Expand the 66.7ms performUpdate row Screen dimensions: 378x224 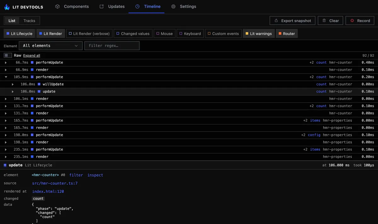tap(6, 63)
